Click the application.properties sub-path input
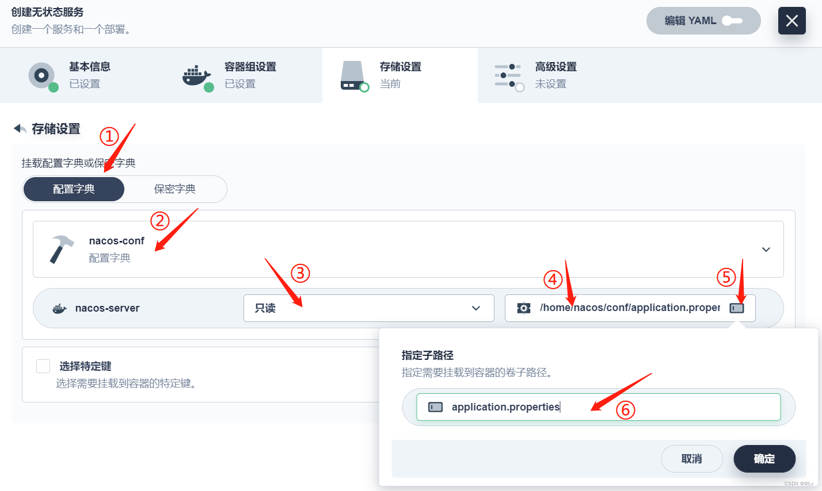This screenshot has height=491, width=822. click(599, 407)
